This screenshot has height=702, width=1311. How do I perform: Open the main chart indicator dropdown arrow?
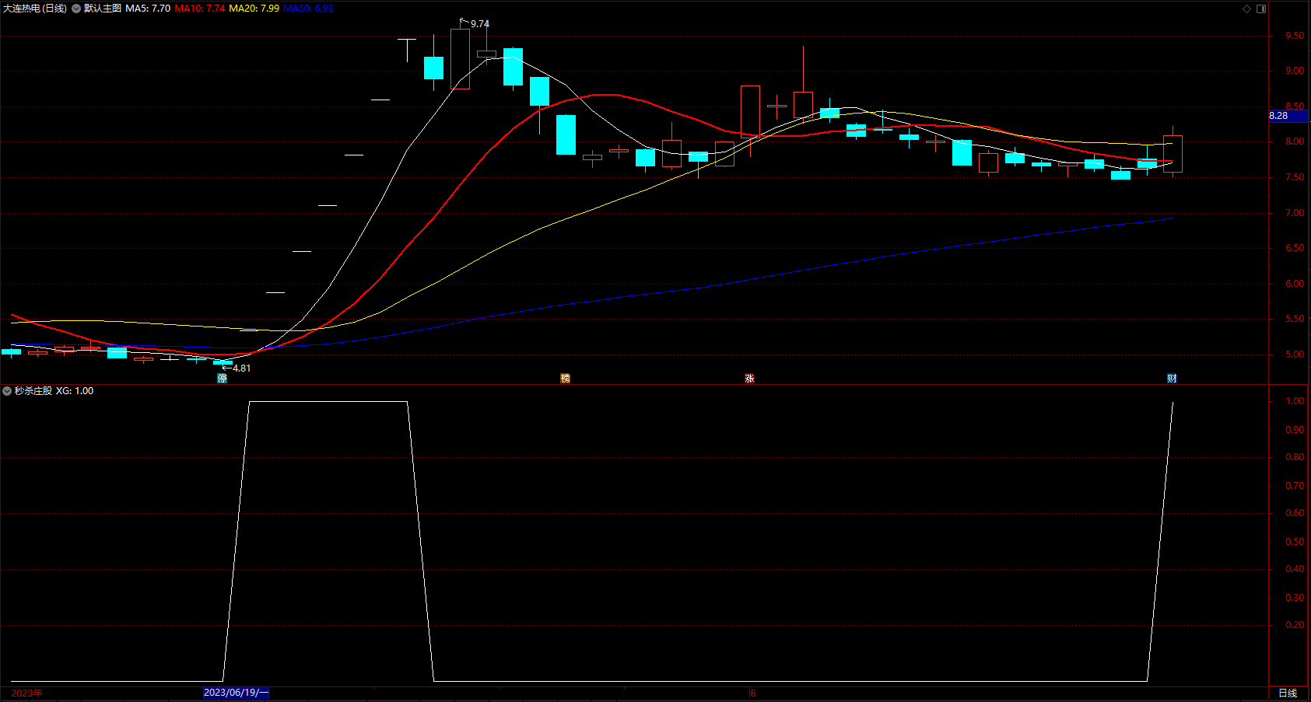pos(76,9)
